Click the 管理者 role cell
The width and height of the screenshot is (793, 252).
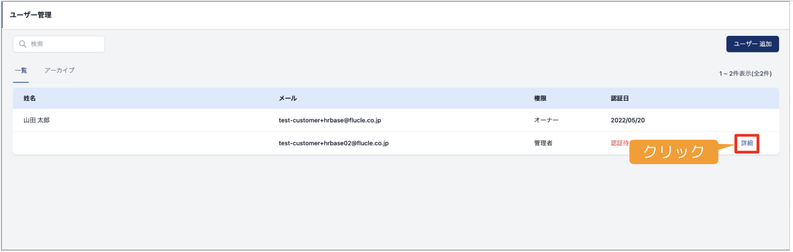(x=543, y=143)
